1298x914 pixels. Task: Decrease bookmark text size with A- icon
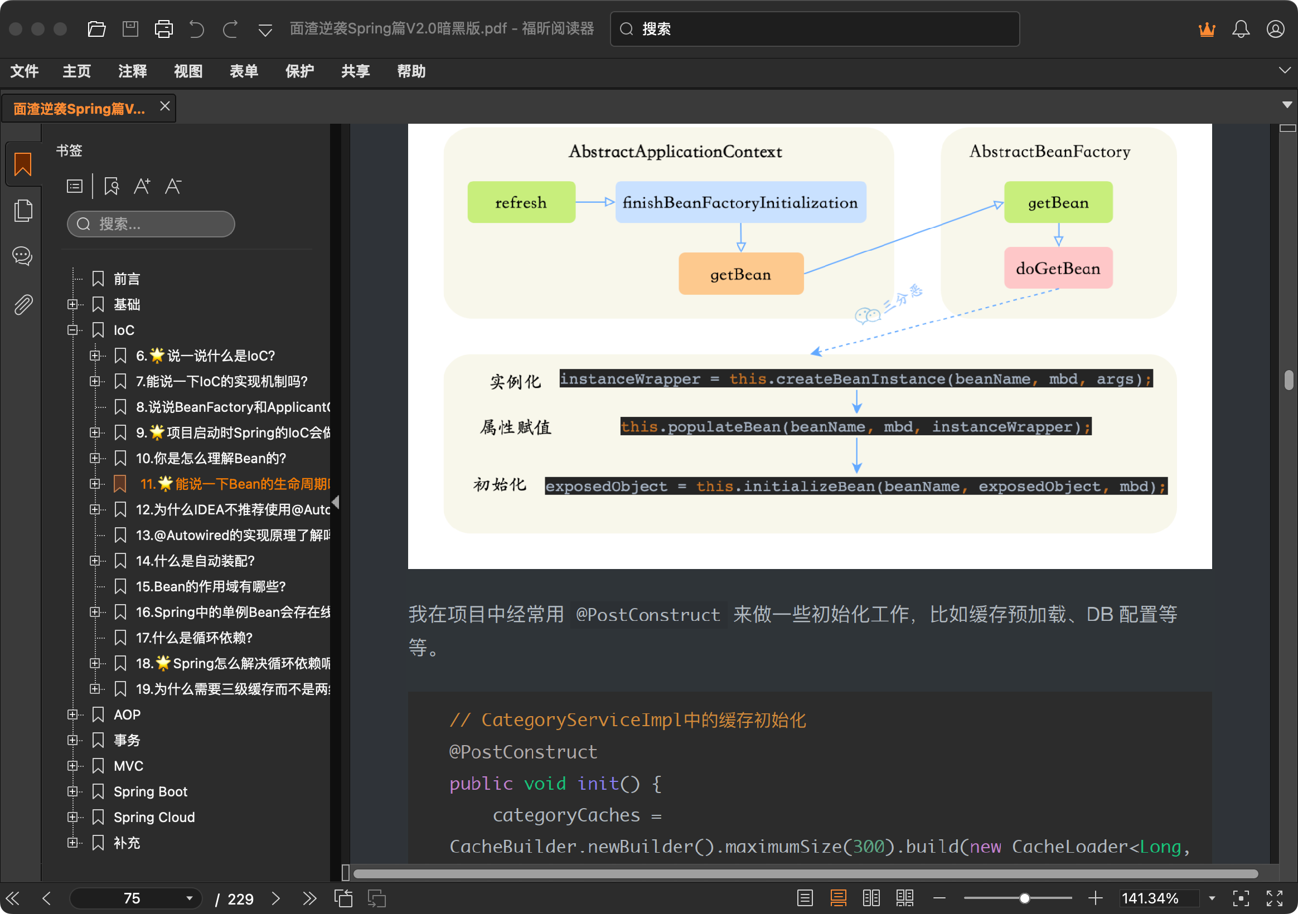[173, 186]
